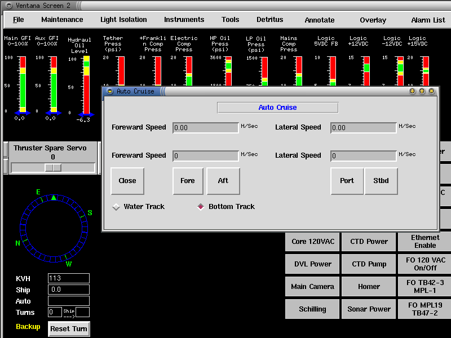Click the Ventana Screen 2 window menu icon
451x338 pixels.
click(9, 6)
